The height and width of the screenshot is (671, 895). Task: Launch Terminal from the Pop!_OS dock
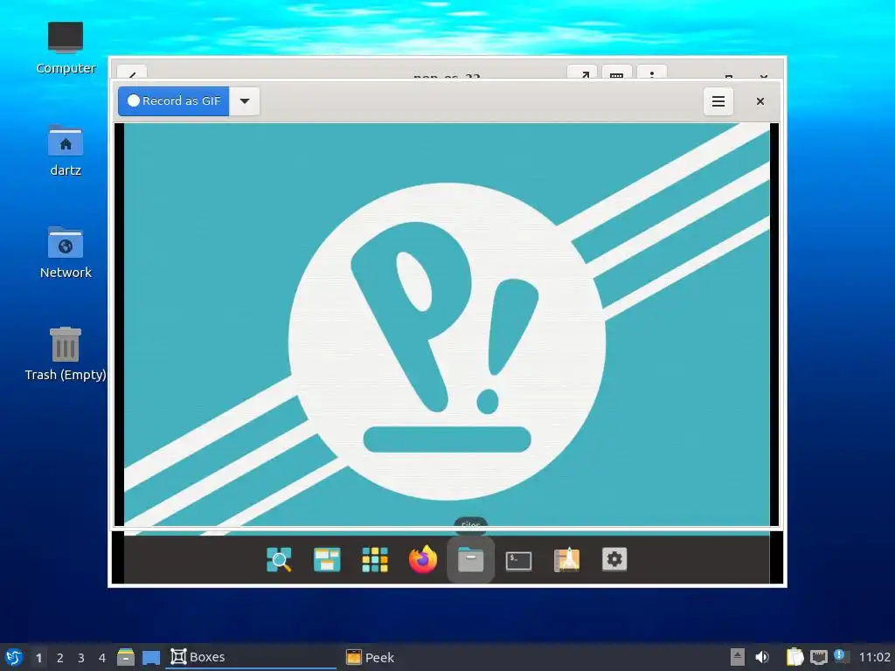(519, 560)
